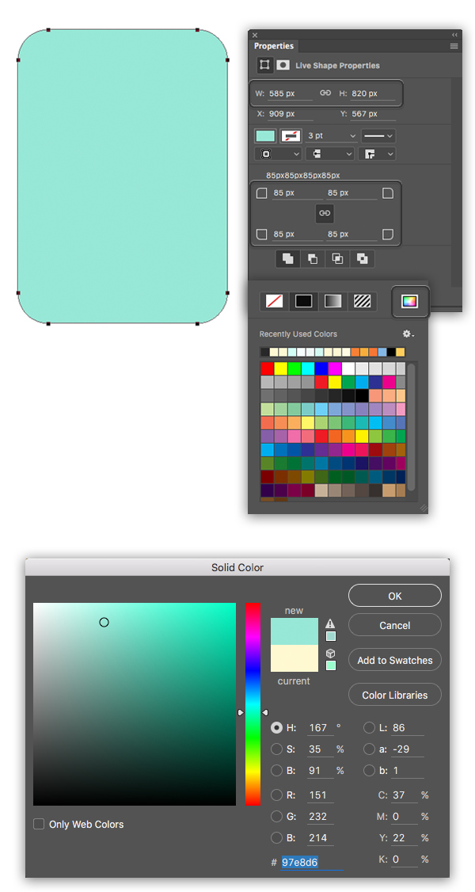Click the bottom-right corner radius icon
Viewport: 475px width, 892px height.
[387, 234]
